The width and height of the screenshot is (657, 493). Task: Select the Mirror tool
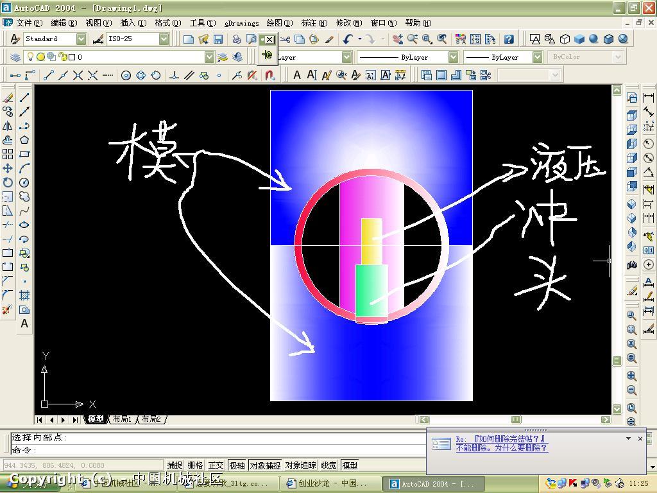point(8,126)
